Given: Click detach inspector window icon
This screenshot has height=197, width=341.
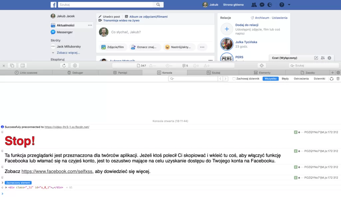Looking at the screenshot, I should 12,66.
